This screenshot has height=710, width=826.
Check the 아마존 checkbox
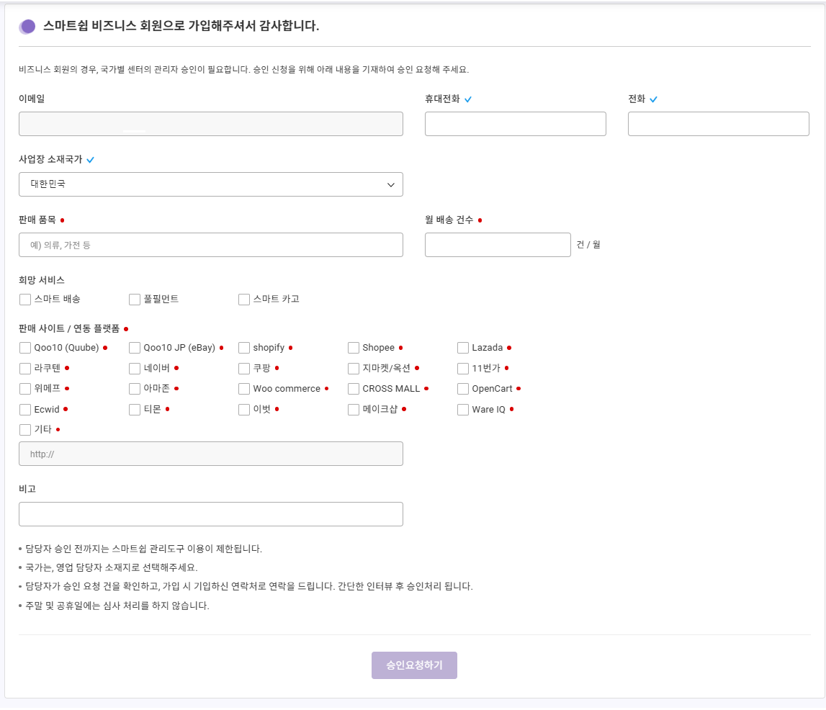point(135,389)
